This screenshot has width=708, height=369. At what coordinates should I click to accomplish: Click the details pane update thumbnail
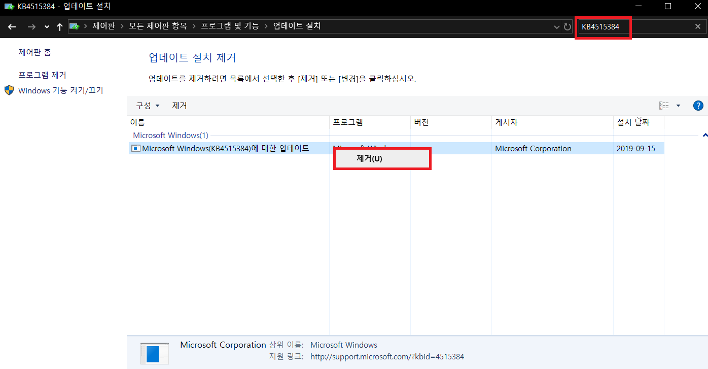[154, 352]
